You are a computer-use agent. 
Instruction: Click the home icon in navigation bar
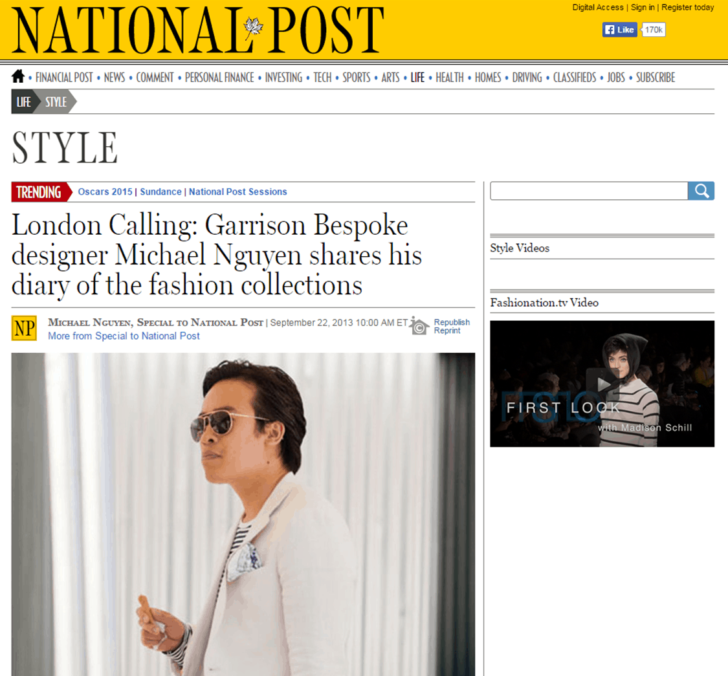point(17,76)
